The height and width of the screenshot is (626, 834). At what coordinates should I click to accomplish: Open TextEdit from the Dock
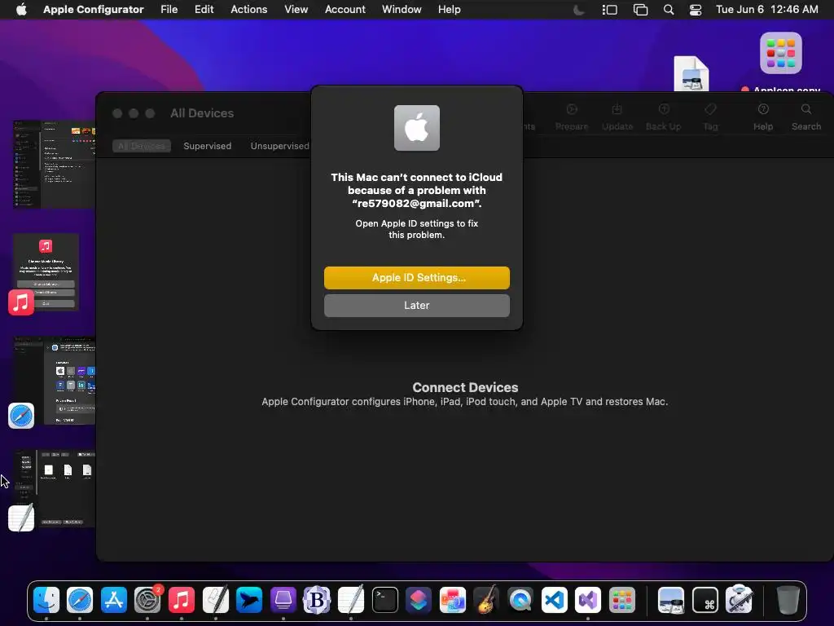tap(351, 601)
